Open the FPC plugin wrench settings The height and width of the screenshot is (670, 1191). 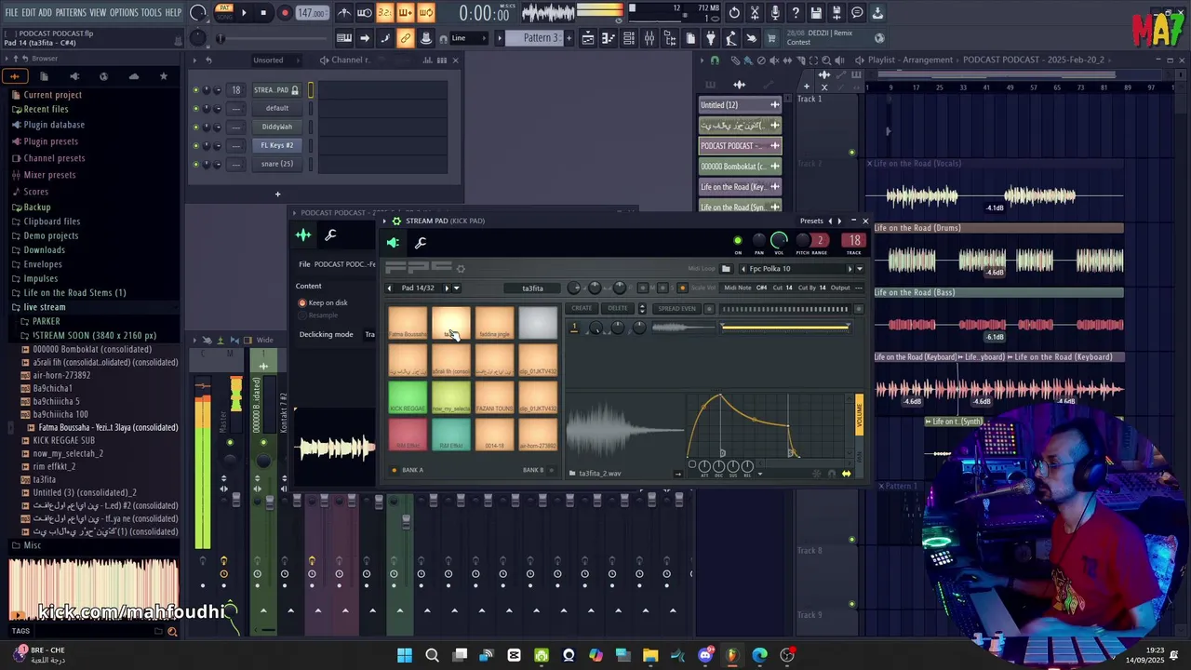pos(421,243)
